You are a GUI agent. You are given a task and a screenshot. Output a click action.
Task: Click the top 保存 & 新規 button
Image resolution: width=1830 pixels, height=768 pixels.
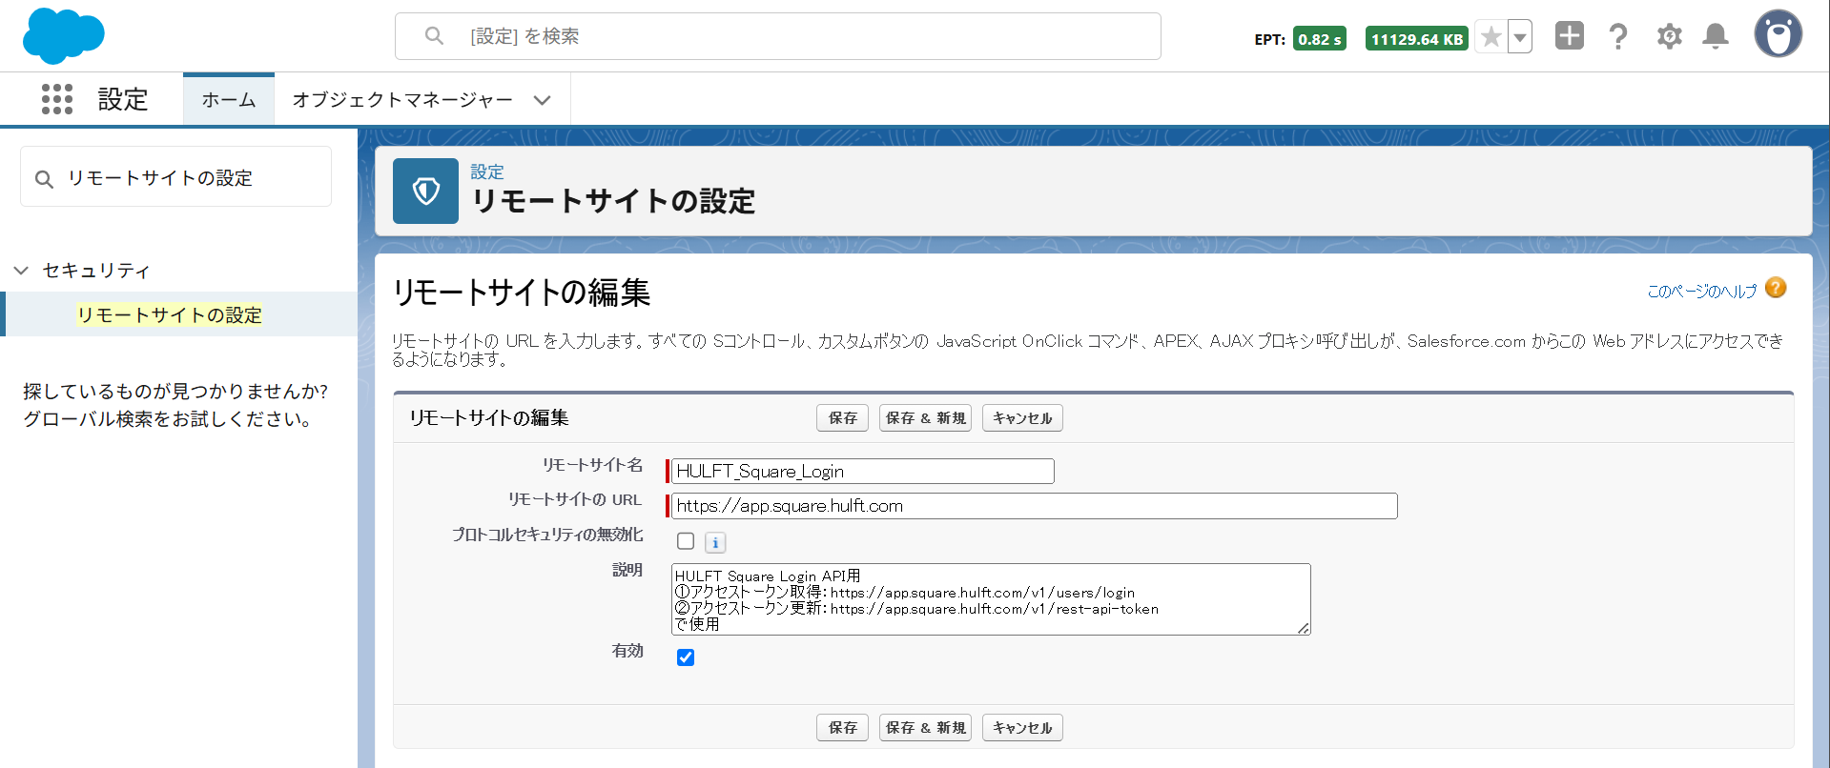925,418
